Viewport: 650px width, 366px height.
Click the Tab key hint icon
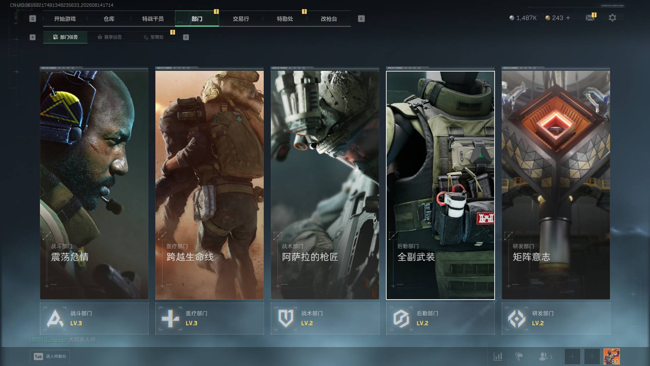38,357
